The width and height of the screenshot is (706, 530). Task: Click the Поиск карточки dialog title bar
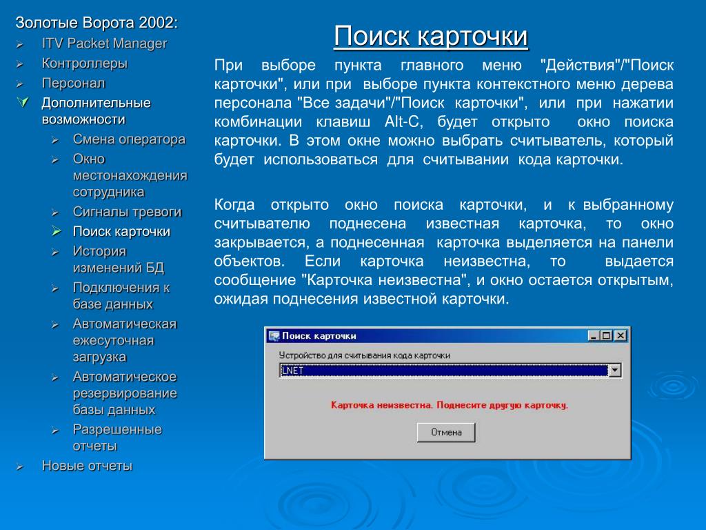[447, 336]
